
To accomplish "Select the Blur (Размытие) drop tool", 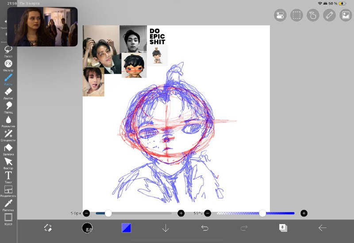I will [x=8, y=120].
